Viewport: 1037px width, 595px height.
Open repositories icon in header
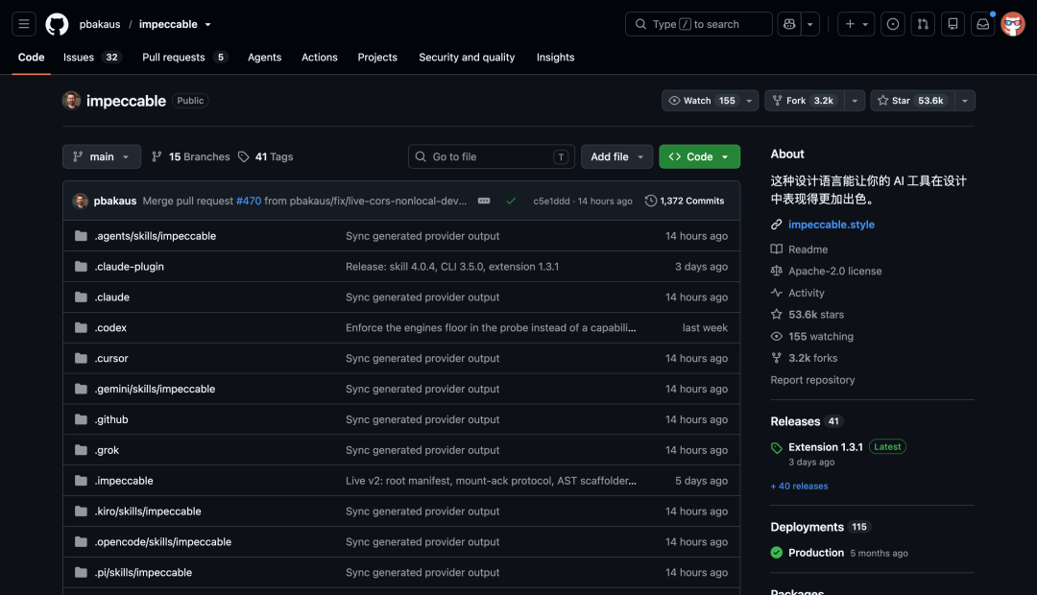coord(953,24)
